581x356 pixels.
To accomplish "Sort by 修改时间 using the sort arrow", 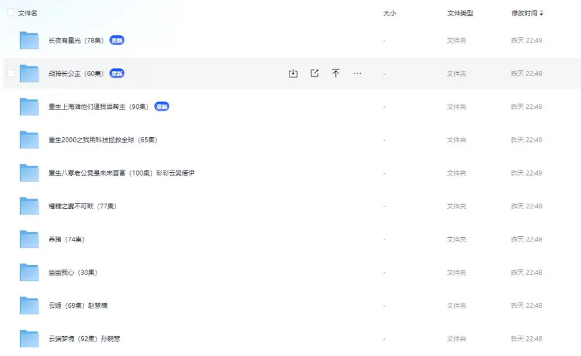I will click(x=541, y=13).
